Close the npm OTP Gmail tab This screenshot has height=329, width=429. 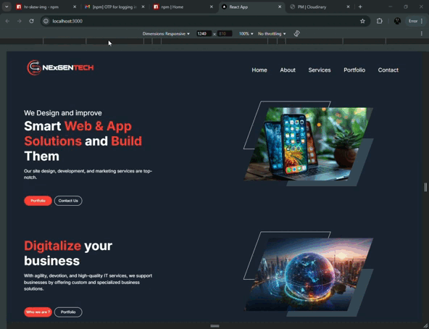click(143, 7)
